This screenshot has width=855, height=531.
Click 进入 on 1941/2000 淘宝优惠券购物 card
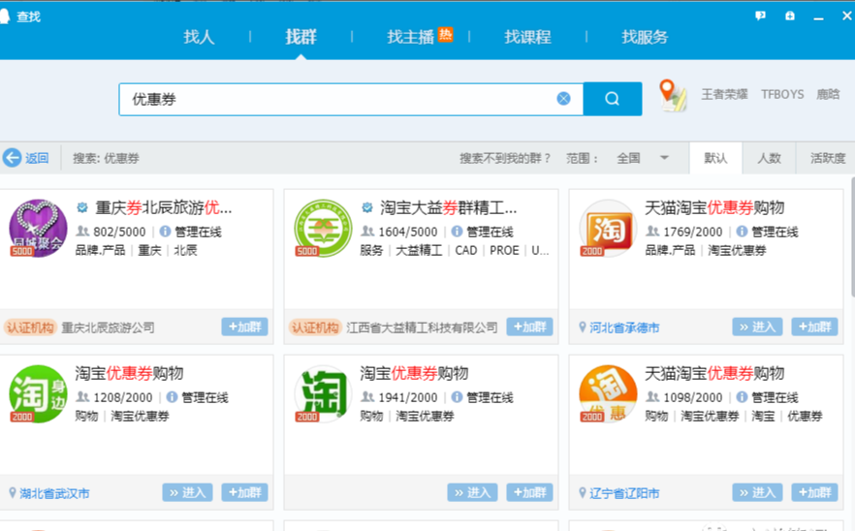[x=473, y=492]
